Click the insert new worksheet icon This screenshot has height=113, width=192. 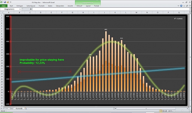coord(25,109)
